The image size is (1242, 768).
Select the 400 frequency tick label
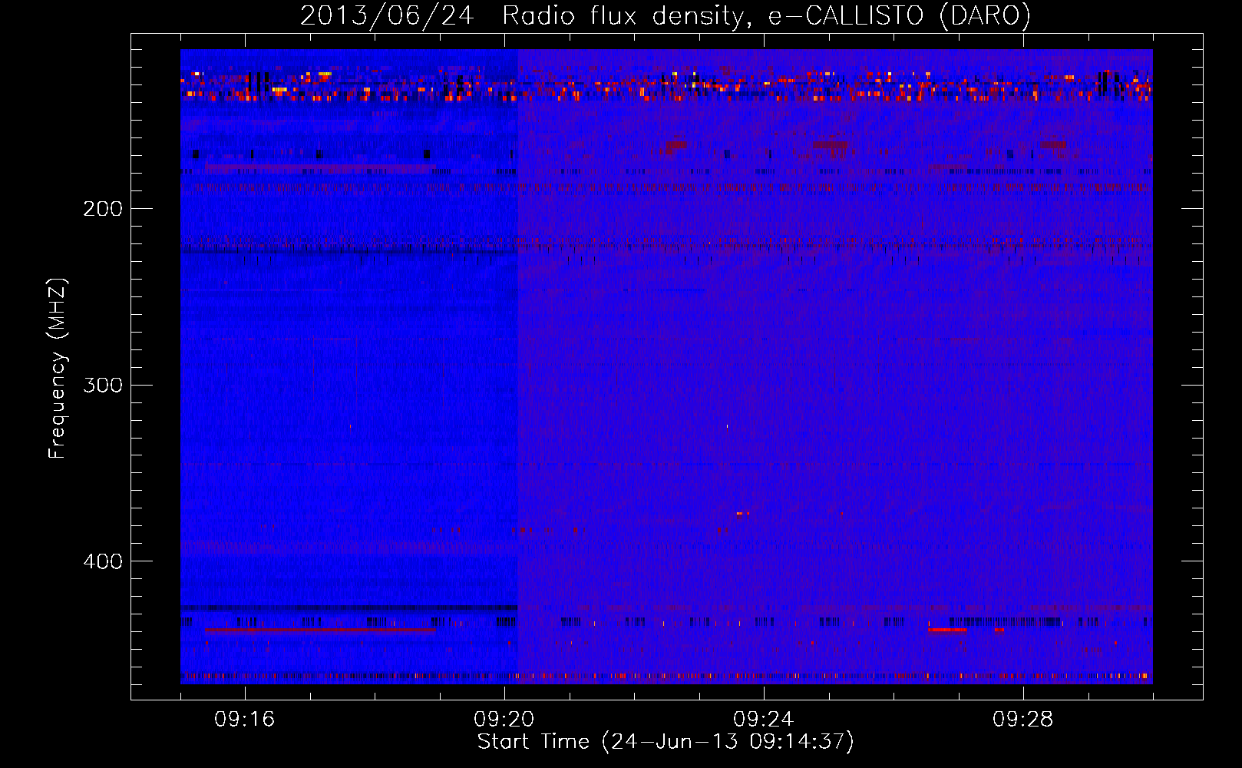(x=103, y=561)
